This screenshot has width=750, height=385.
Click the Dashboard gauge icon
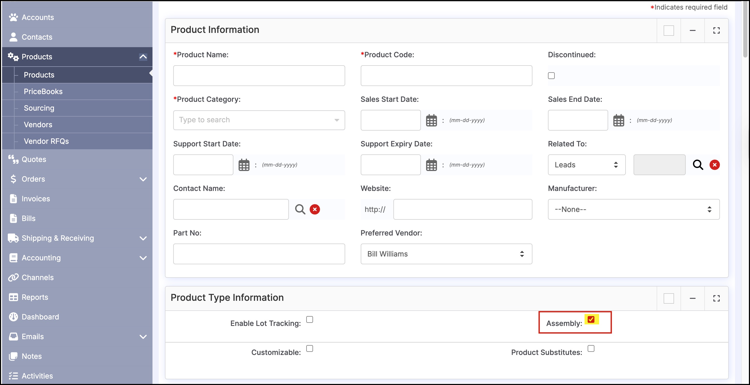point(13,317)
